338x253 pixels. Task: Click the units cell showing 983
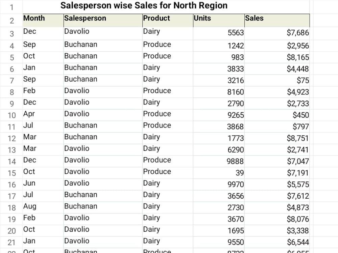tap(219, 57)
